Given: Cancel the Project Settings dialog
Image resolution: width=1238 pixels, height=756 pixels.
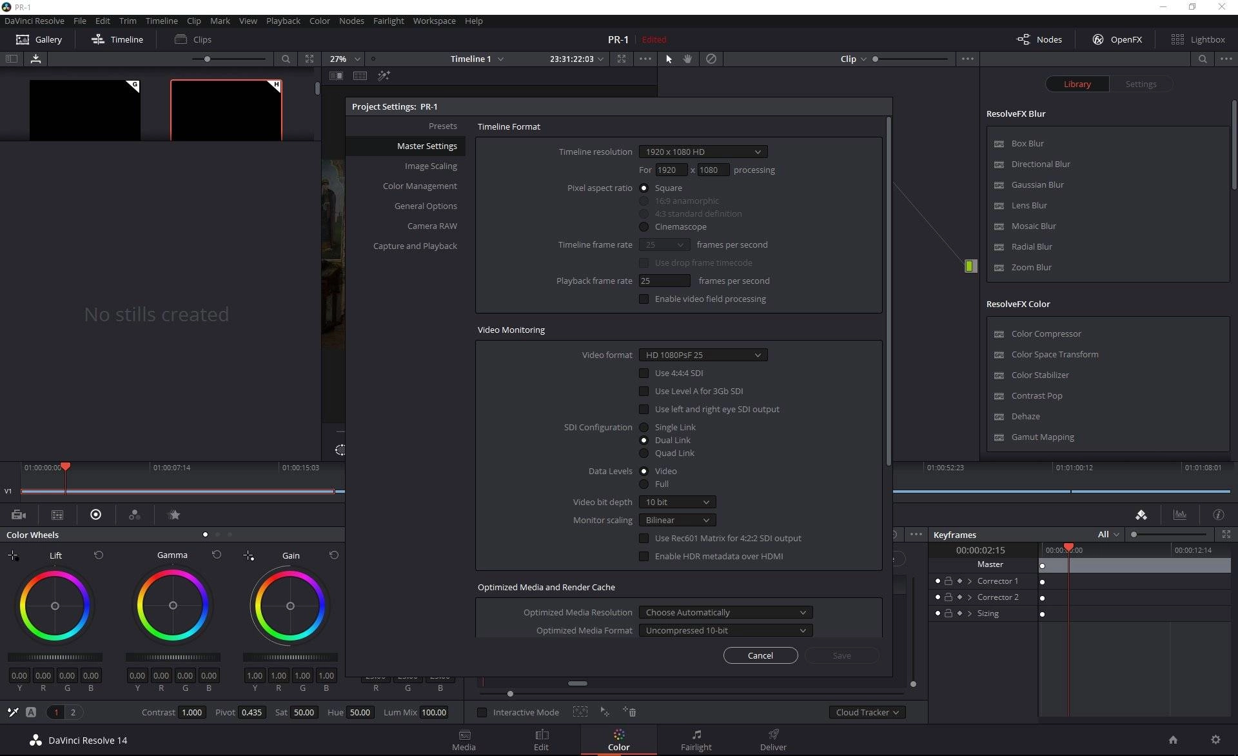Looking at the screenshot, I should 760,655.
